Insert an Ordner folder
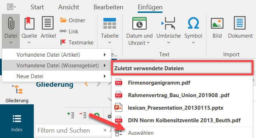The image size is (256, 138). [x=73, y=20]
